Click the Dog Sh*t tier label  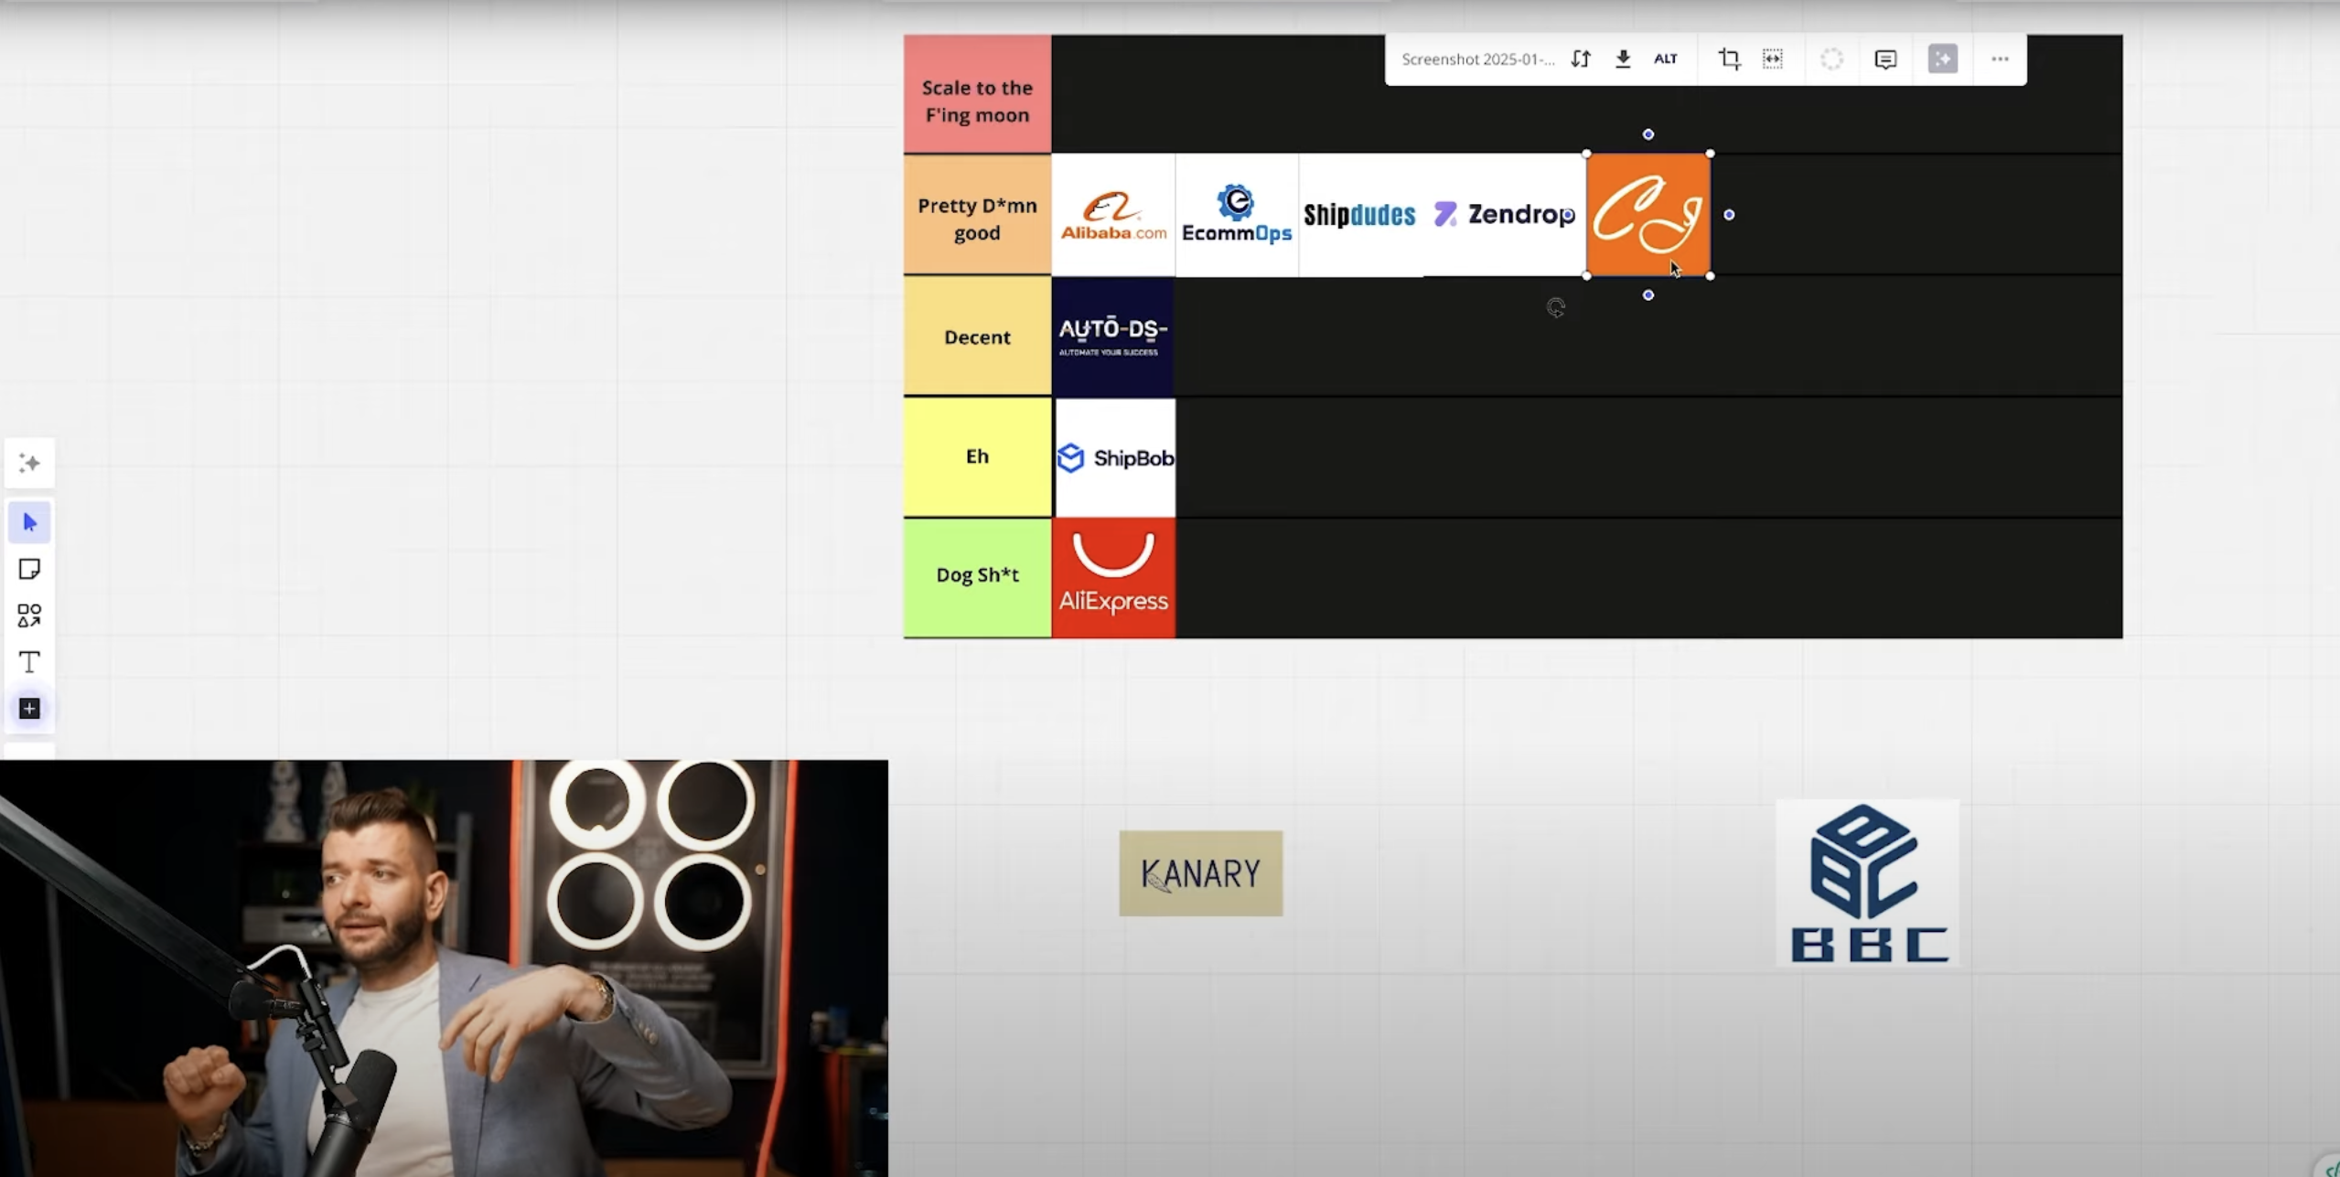click(977, 578)
